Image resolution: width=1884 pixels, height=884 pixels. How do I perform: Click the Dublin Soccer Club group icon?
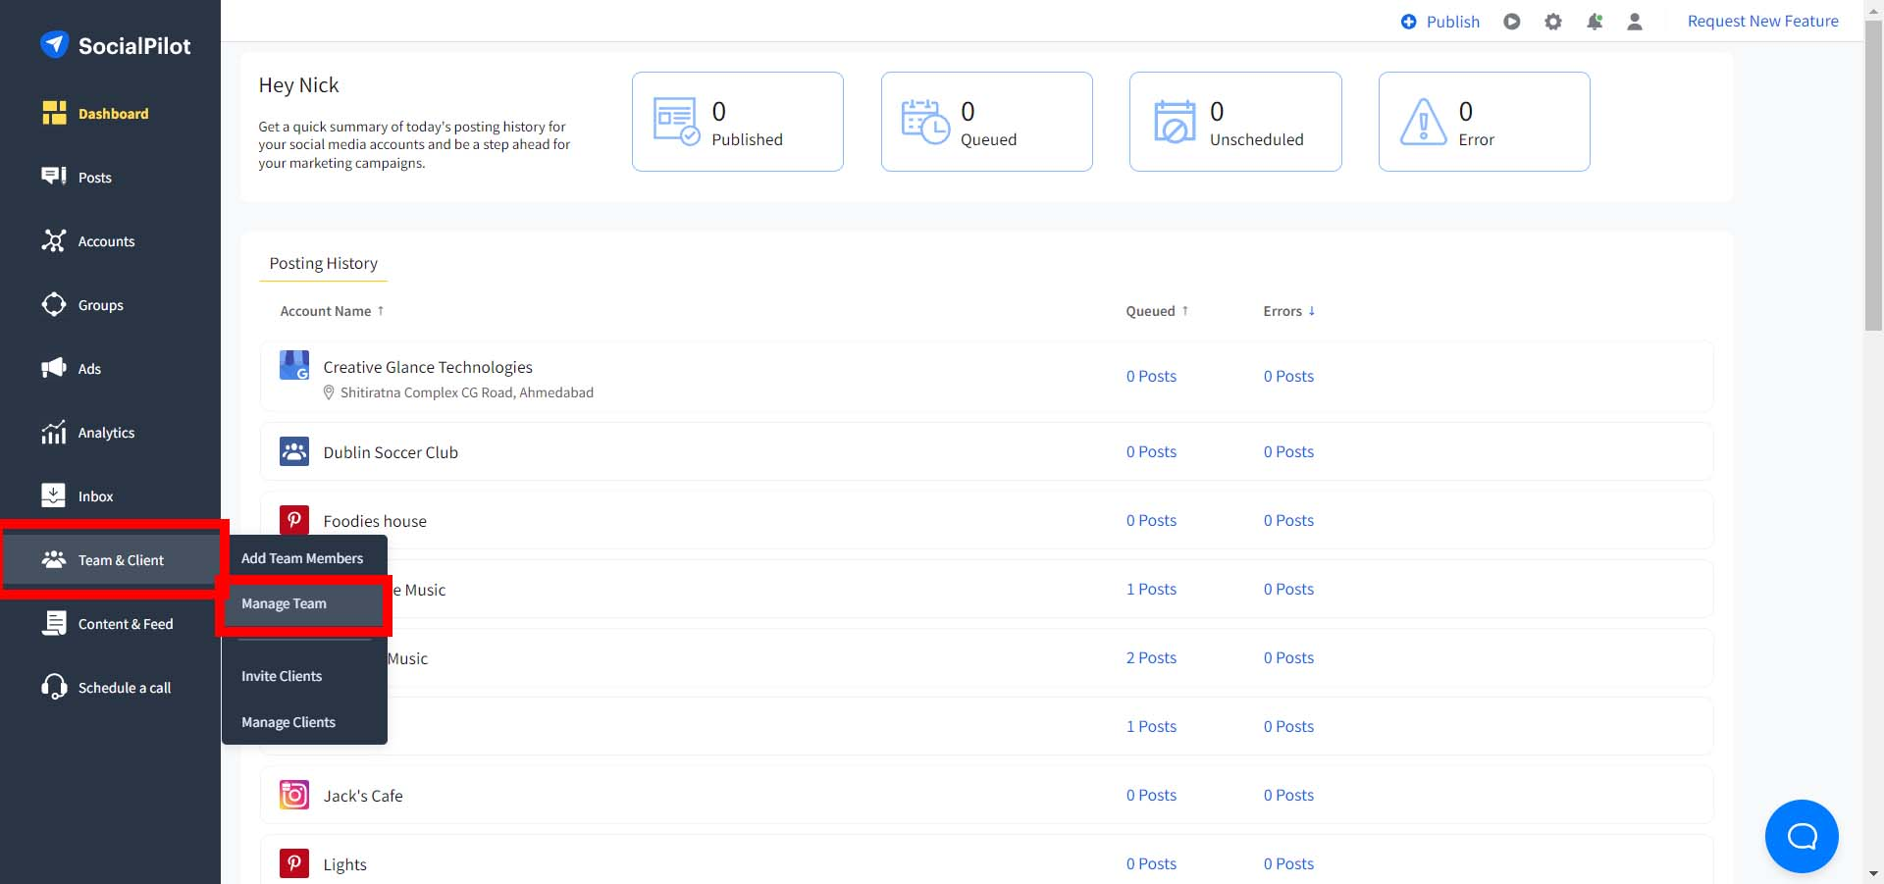[x=294, y=451]
